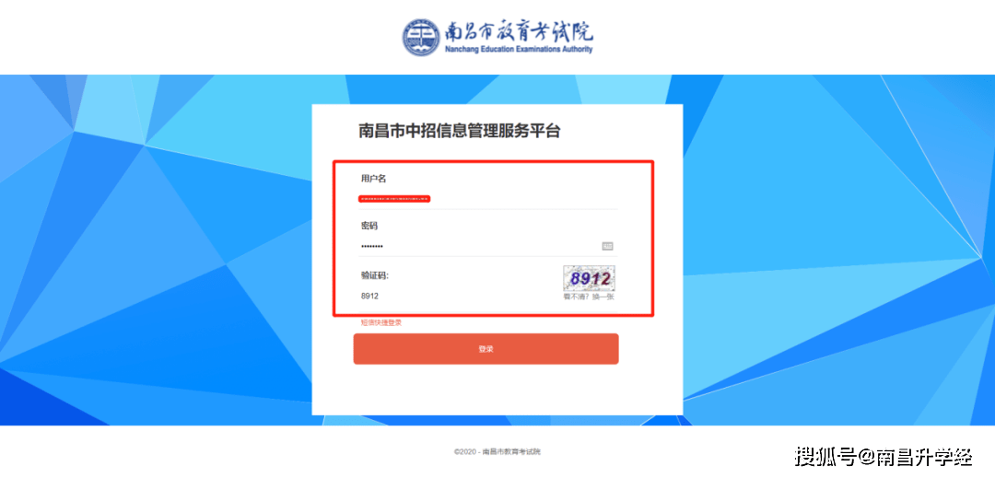Click the 8912 captcha image
Screen dimensions: 995x478
tap(589, 278)
